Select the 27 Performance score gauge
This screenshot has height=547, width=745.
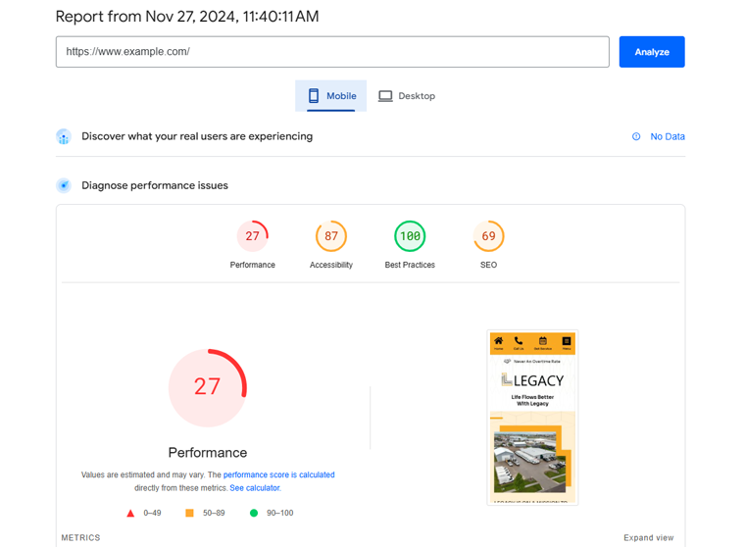click(252, 236)
